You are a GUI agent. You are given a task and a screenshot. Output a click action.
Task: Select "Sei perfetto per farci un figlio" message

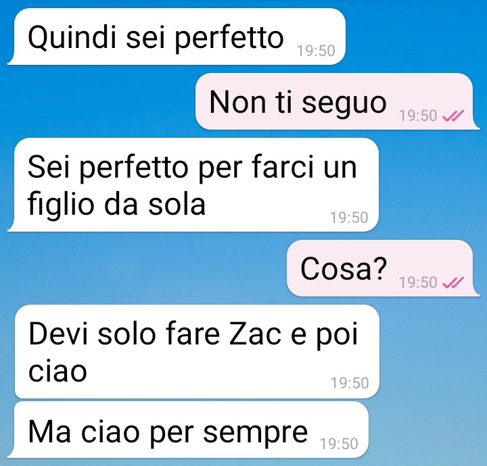(193, 185)
